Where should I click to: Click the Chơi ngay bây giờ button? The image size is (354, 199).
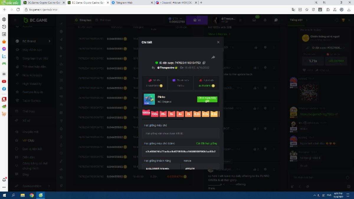[x=207, y=99]
